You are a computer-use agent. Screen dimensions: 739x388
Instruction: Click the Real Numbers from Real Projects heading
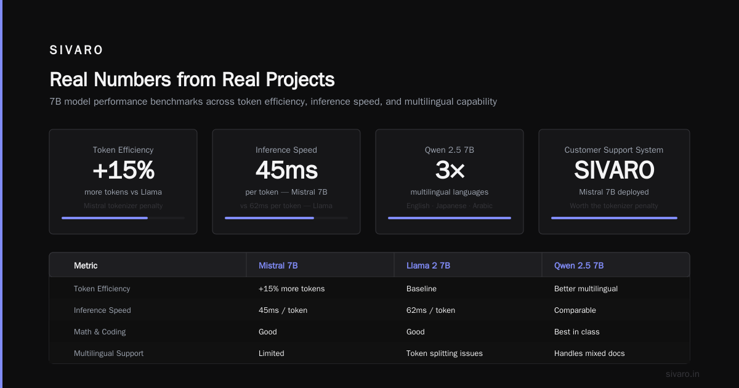click(192, 79)
